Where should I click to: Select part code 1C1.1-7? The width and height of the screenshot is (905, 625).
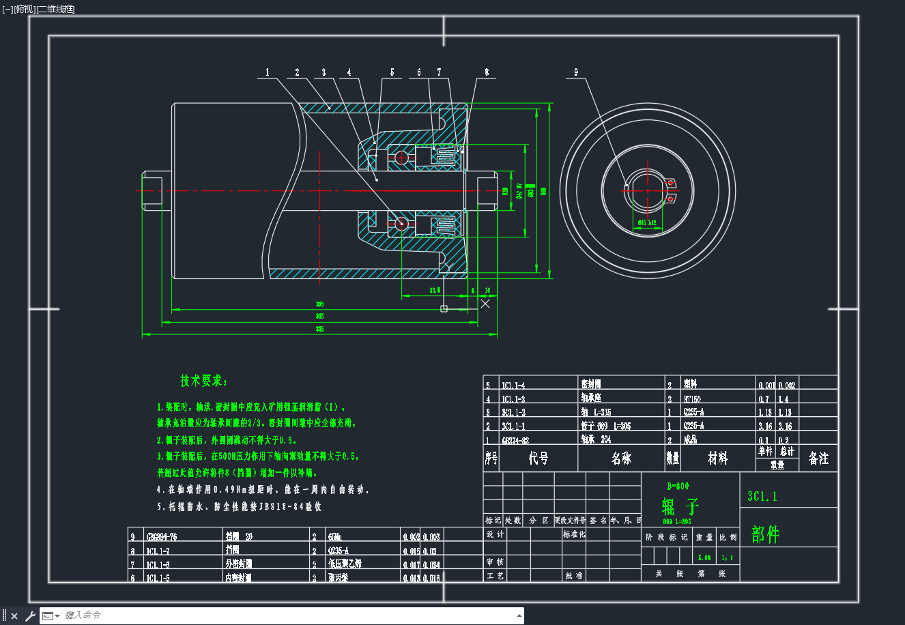[158, 551]
